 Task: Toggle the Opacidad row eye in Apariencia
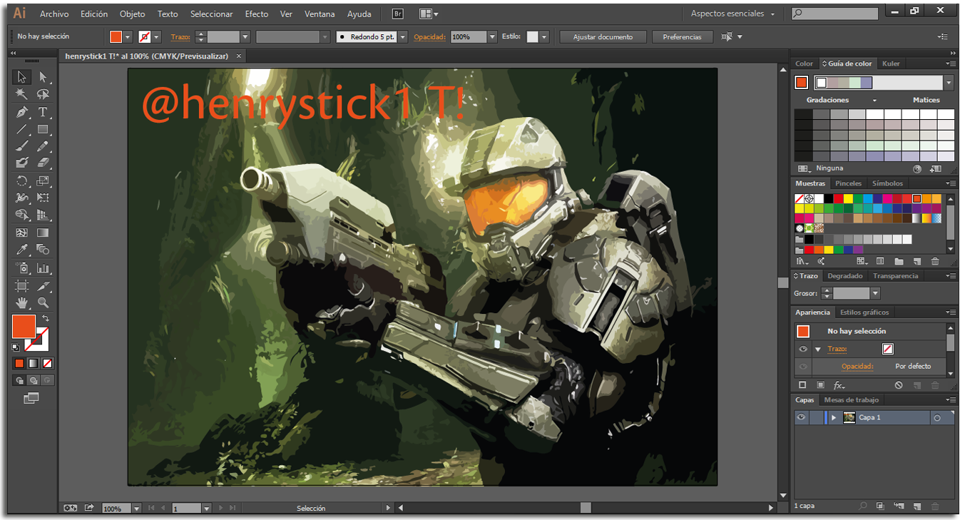803,366
